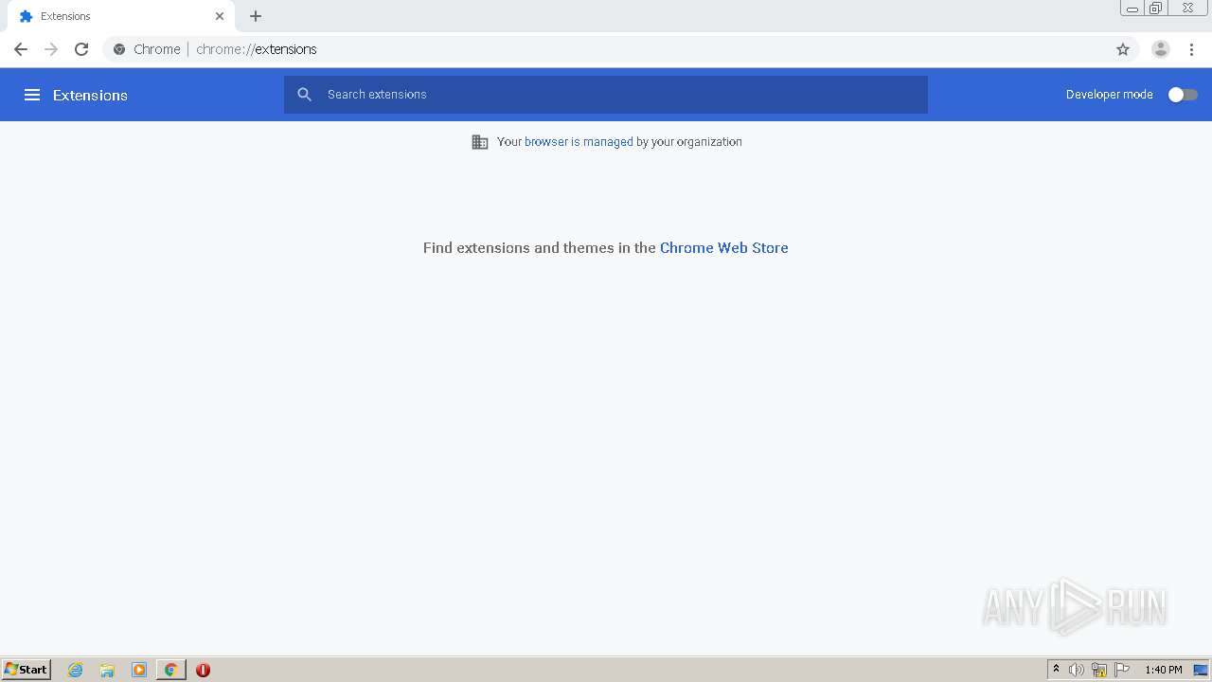The width and height of the screenshot is (1212, 682).
Task: Open the network tray icon
Action: pos(1099,670)
